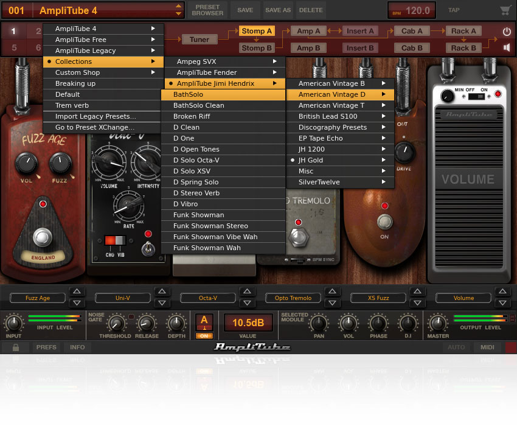Select Import Legacy Presets menu item
The image size is (517, 426).
coord(102,116)
